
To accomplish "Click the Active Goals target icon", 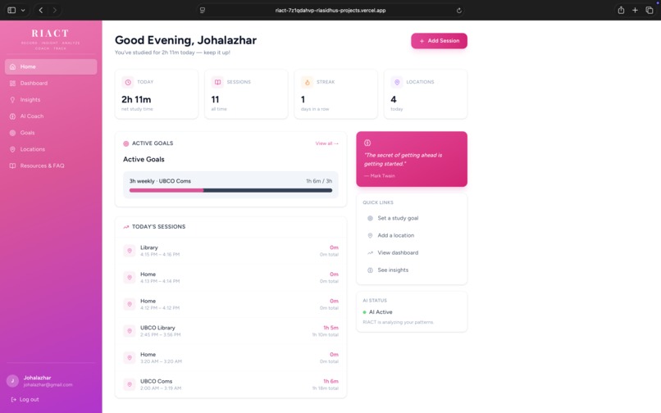I will 125,143.
